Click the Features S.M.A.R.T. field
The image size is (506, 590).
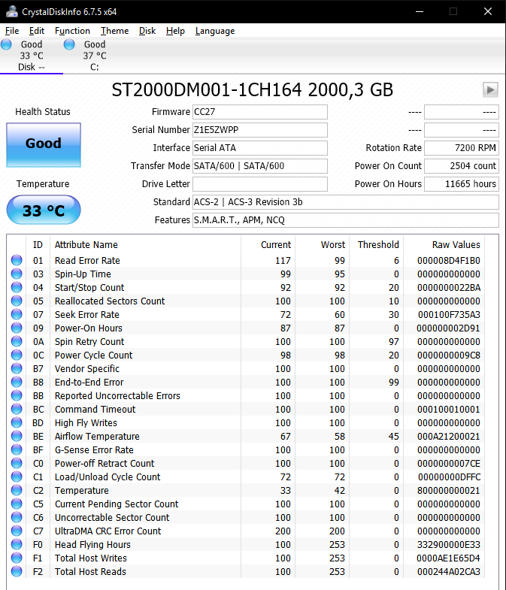(346, 220)
